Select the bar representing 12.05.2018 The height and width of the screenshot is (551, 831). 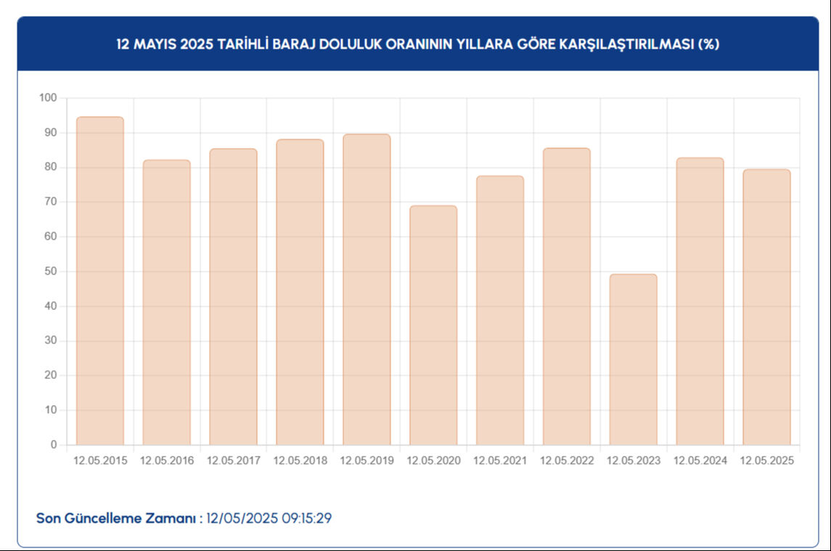300,292
